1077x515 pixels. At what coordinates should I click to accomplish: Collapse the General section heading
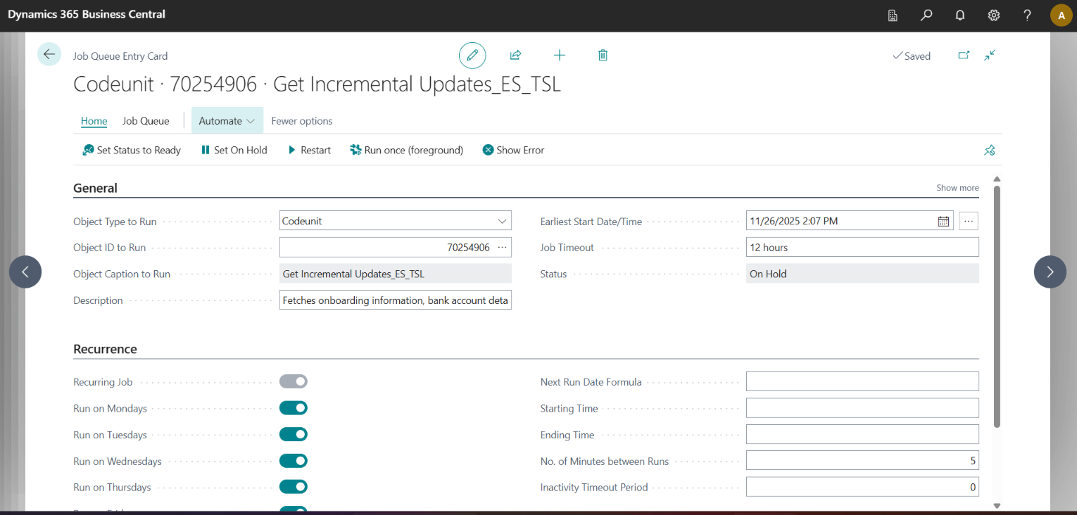click(95, 188)
